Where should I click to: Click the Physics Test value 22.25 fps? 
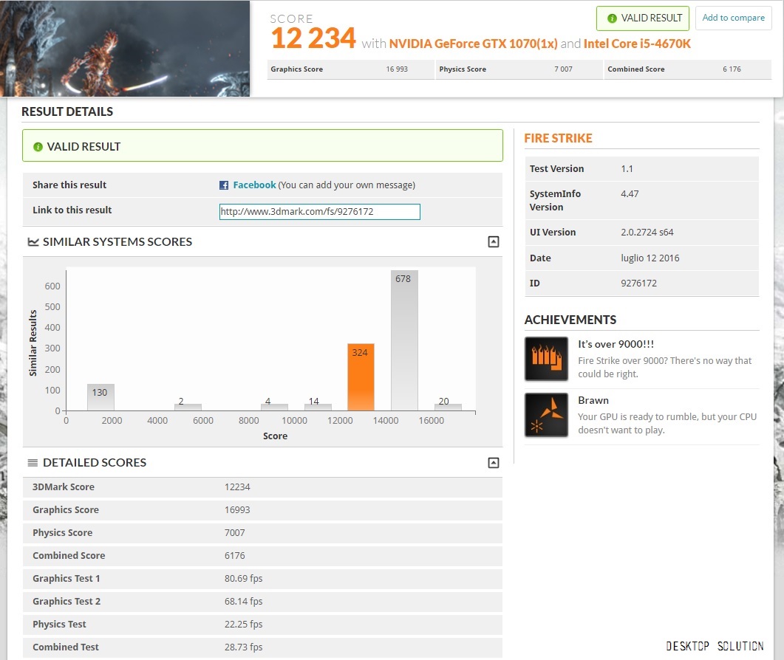(244, 625)
